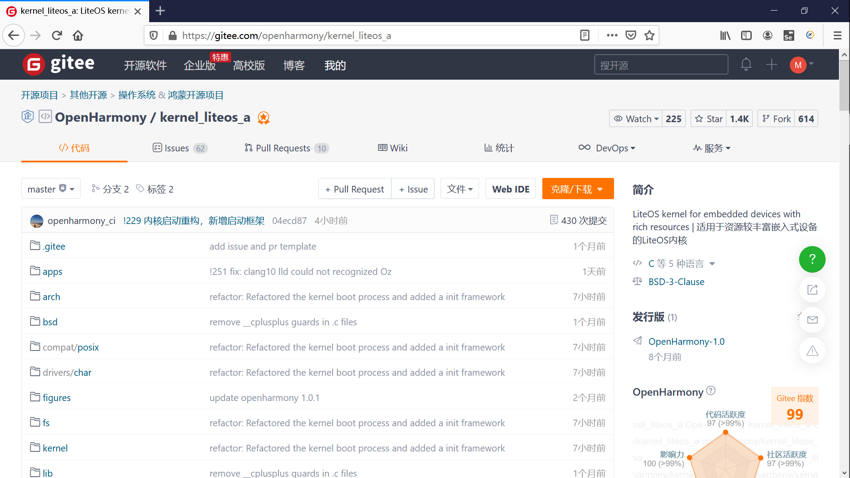Screen dimensions: 850x478
Task: Open the kernel folder
Action: (55, 448)
